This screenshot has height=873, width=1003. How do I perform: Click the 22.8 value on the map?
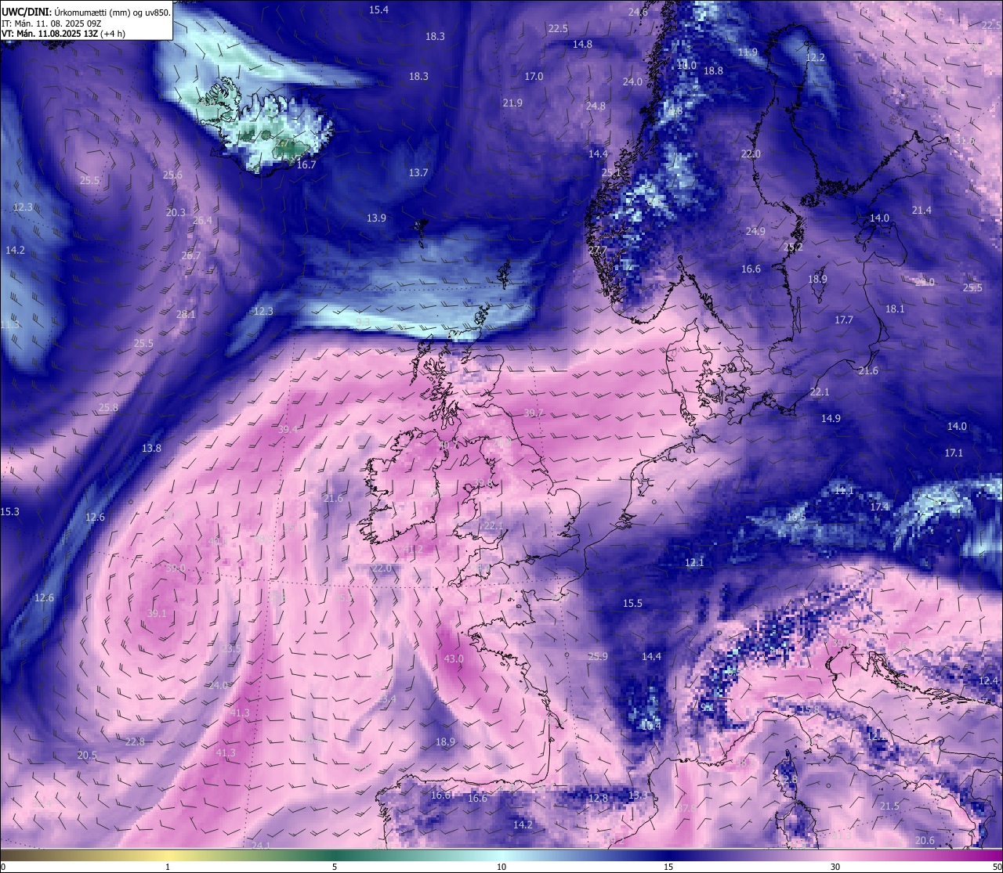point(135,741)
